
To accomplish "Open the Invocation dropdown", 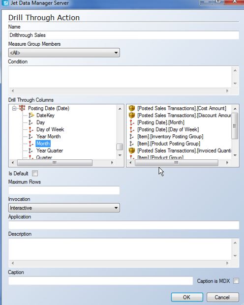I will pyautogui.click(x=64, y=208).
